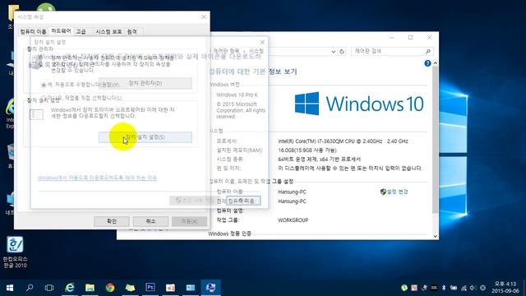Switch to the 원격 tab
Viewport: 526px width, 296px height.
pos(132,31)
